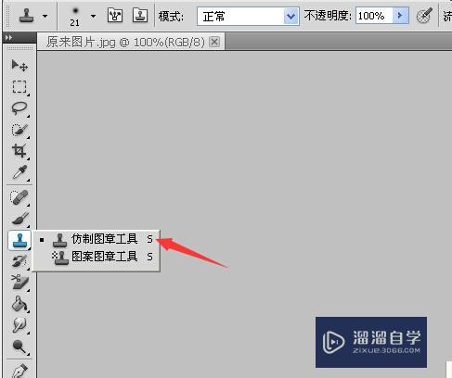452x378 pixels.
Task: Expand the brush preset dropdown arrow
Action: 93,16
